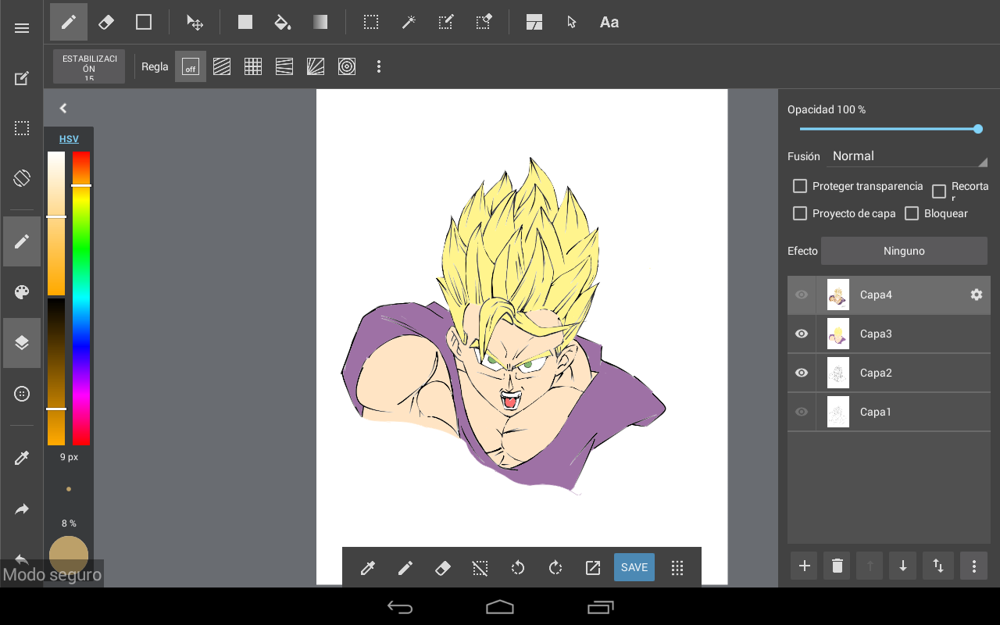This screenshot has height=625, width=1000.
Task: Select the Eraser tool in top toolbar
Action: 106,23
